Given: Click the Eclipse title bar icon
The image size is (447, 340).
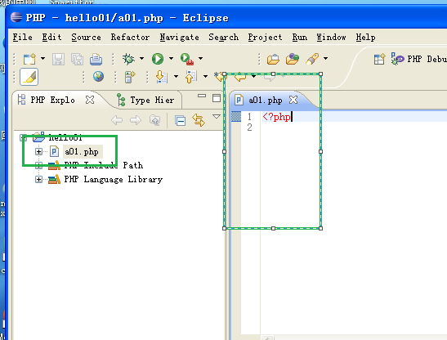Looking at the screenshot, I should 16,17.
